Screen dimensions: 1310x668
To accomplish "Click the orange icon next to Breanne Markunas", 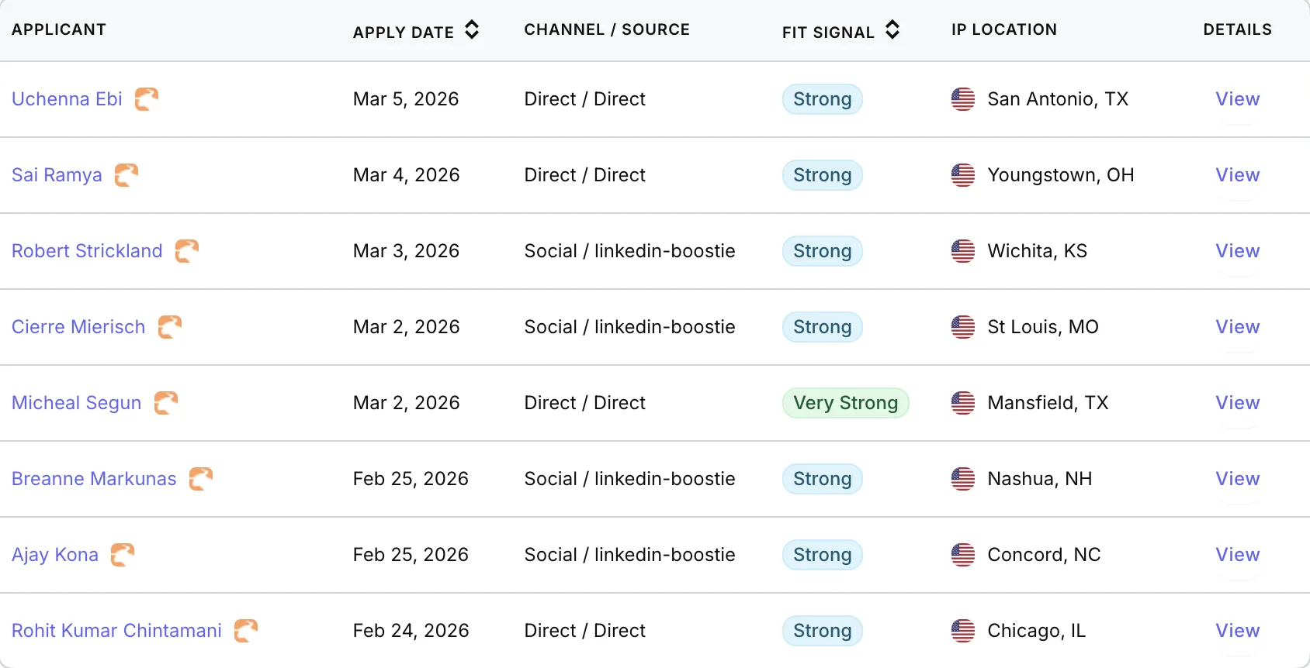I will 201,479.
